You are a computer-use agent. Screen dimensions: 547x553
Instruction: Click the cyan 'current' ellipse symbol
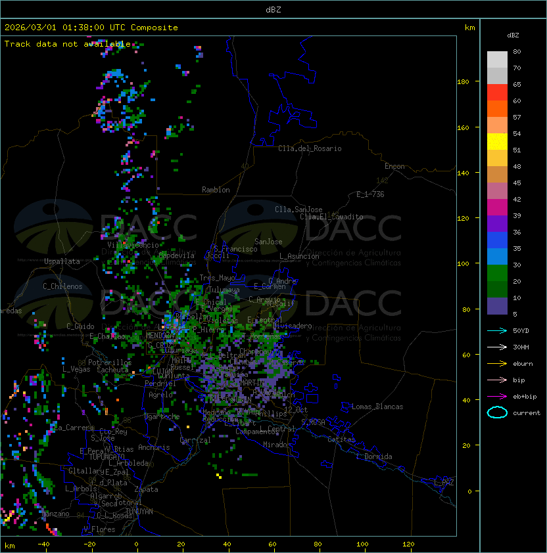497,412
